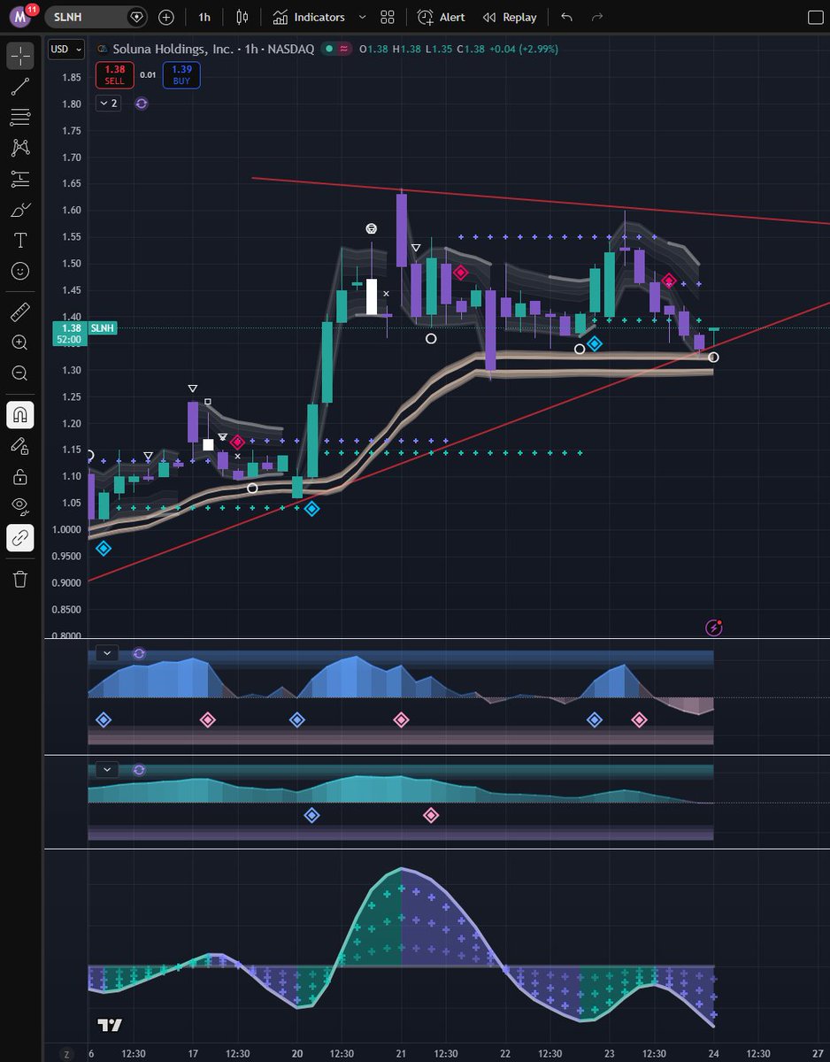This screenshot has width=830, height=1062.
Task: Select the trend line drawing tool
Action: [x=20, y=86]
